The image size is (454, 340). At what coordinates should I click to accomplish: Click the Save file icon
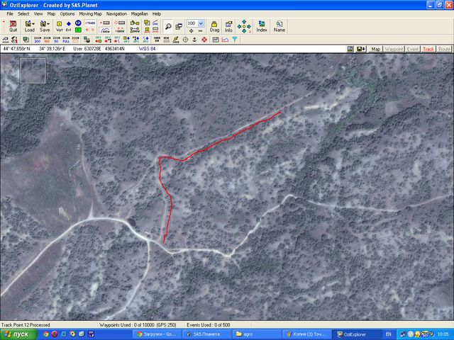(x=45, y=26)
